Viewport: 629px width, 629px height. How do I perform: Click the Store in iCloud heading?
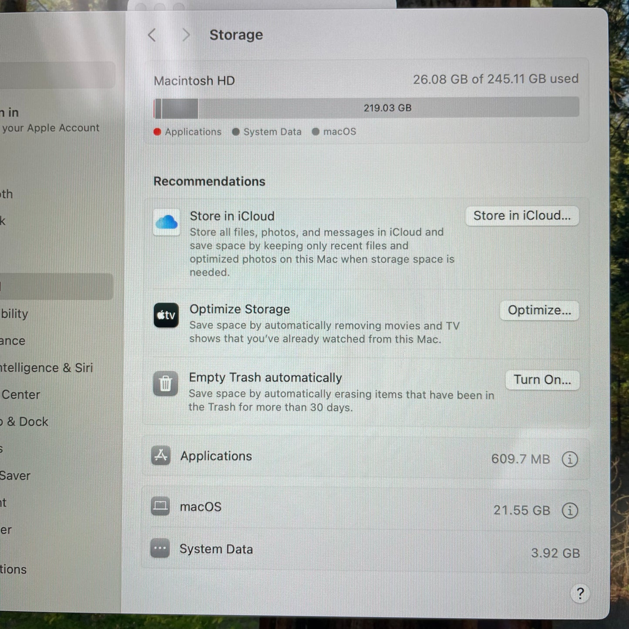tap(232, 216)
